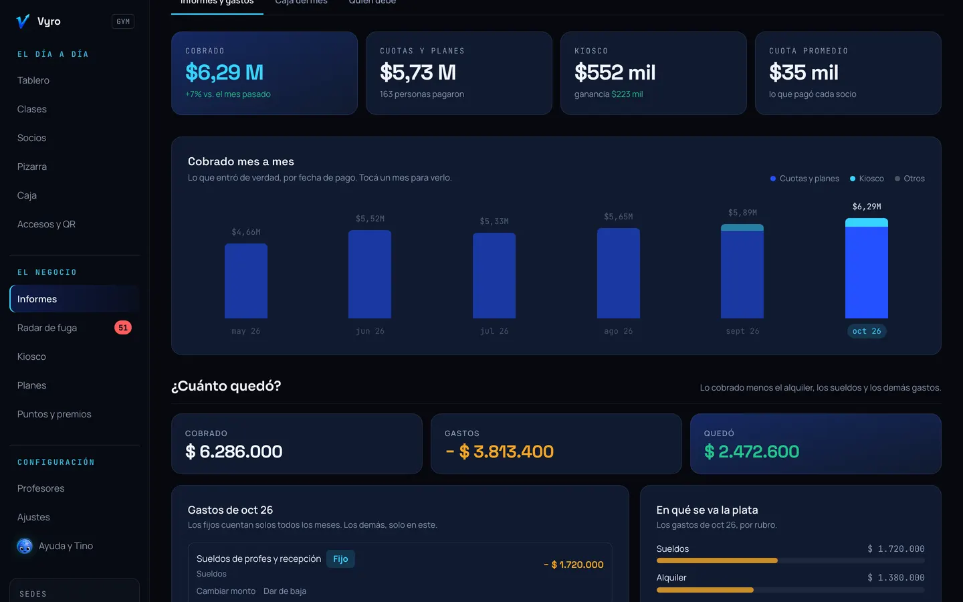This screenshot has height=602, width=963.
Task: Click the $552 mil Kiosco summary card
Action: pyautogui.click(x=653, y=74)
